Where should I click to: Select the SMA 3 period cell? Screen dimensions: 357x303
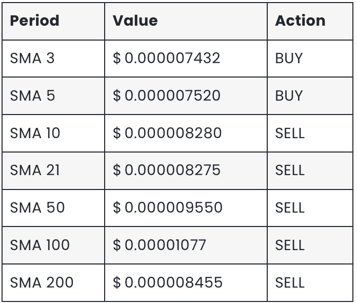32,58
